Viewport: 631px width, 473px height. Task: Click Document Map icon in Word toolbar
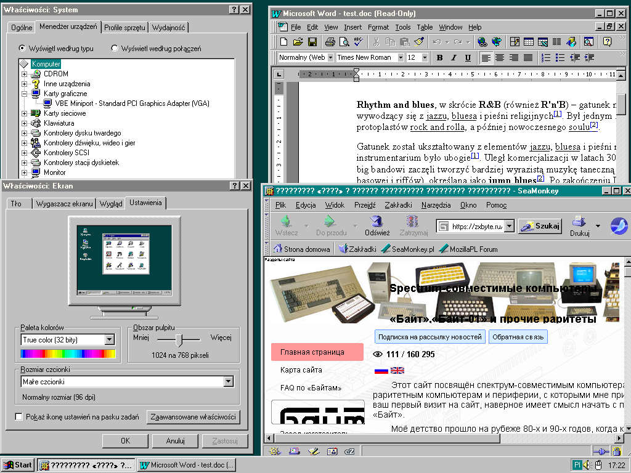(x=588, y=41)
